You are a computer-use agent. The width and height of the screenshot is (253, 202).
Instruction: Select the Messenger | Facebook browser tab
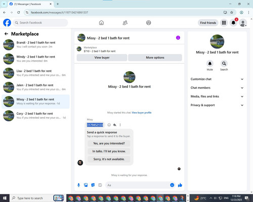coord(31,4)
